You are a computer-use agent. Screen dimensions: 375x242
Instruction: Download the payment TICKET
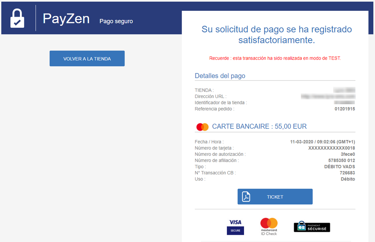275,196
